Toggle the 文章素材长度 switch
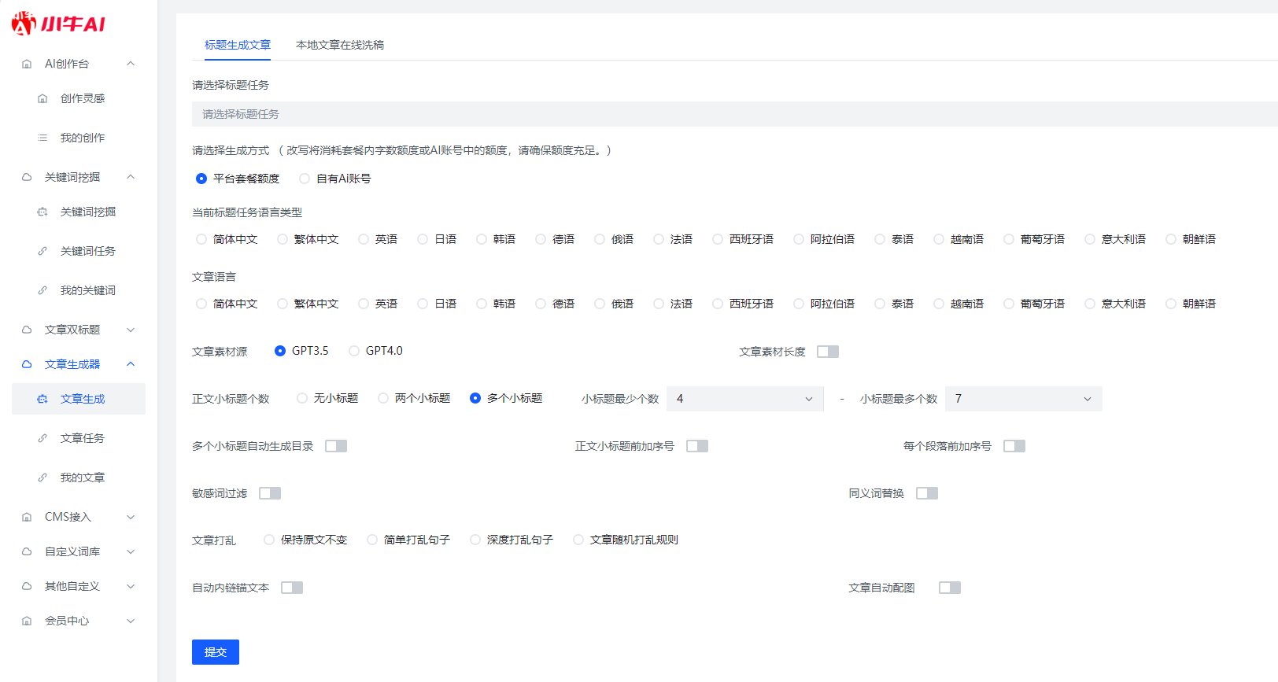The width and height of the screenshot is (1278, 682). pos(827,352)
